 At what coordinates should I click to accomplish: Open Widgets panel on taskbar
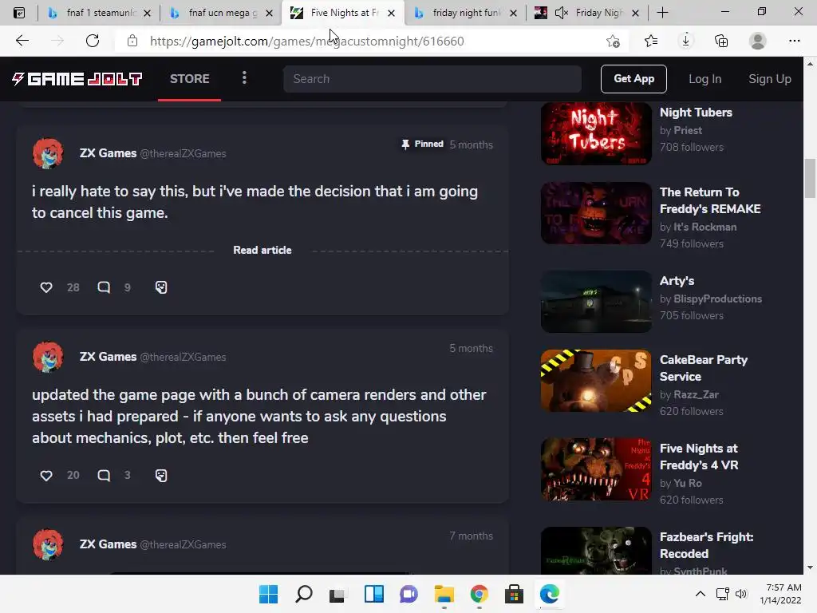point(374,594)
